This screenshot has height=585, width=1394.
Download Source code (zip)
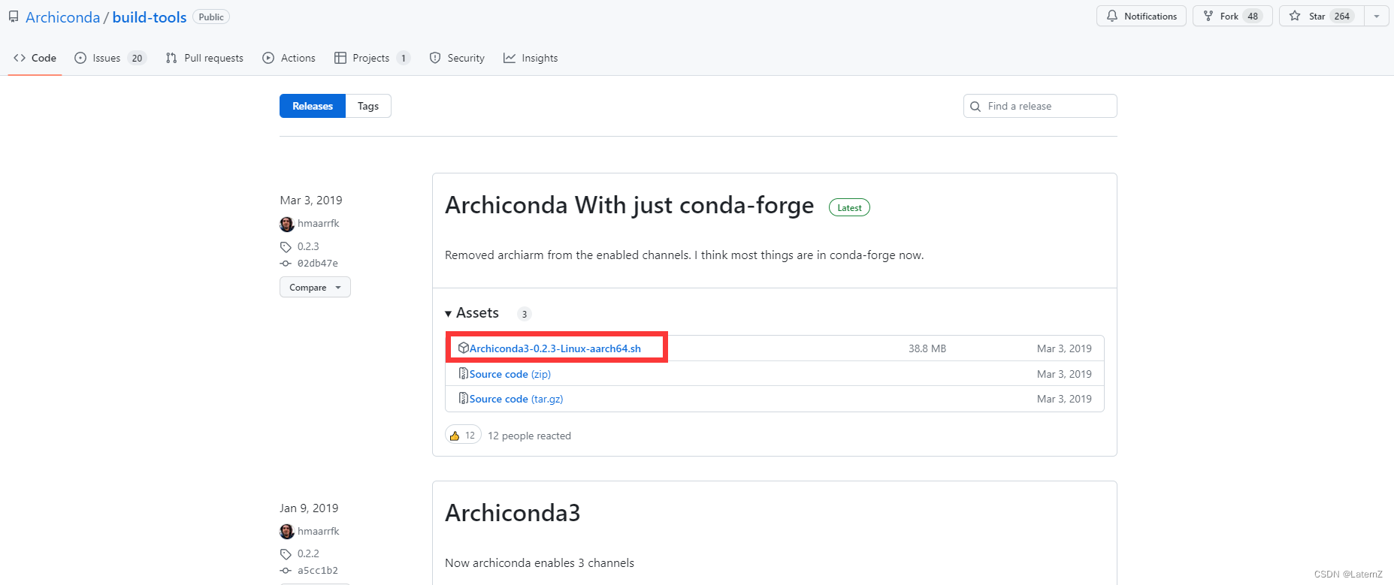click(510, 374)
